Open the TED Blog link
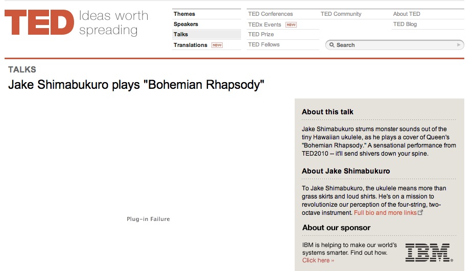 pos(405,24)
